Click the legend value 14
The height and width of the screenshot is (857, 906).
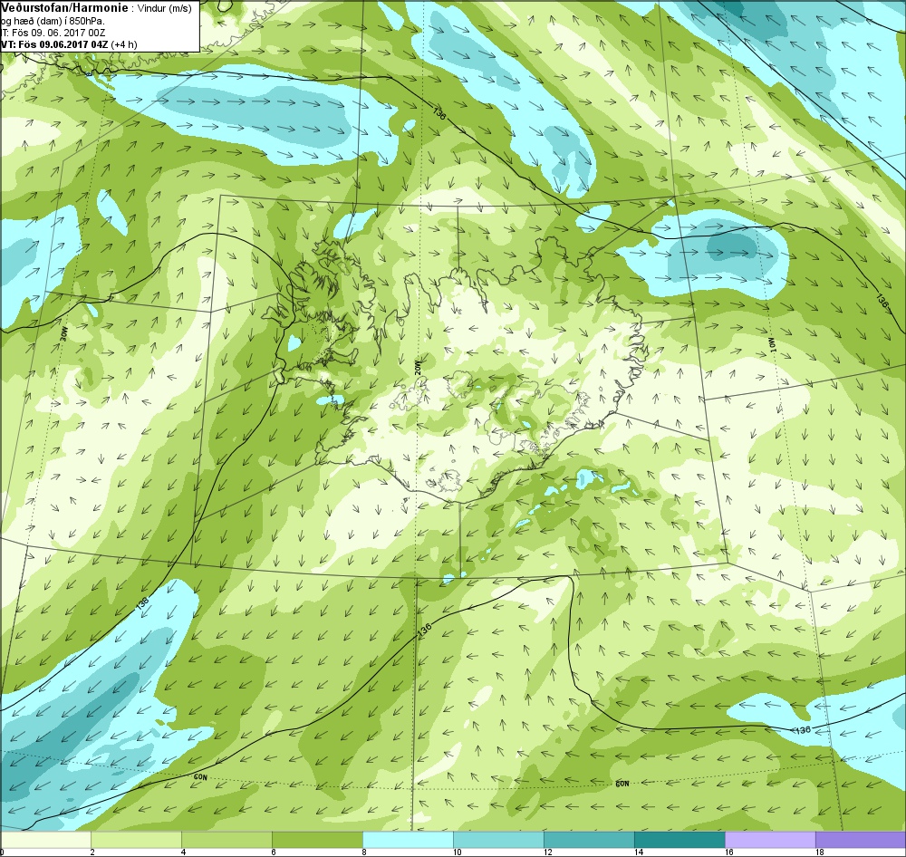638,852
